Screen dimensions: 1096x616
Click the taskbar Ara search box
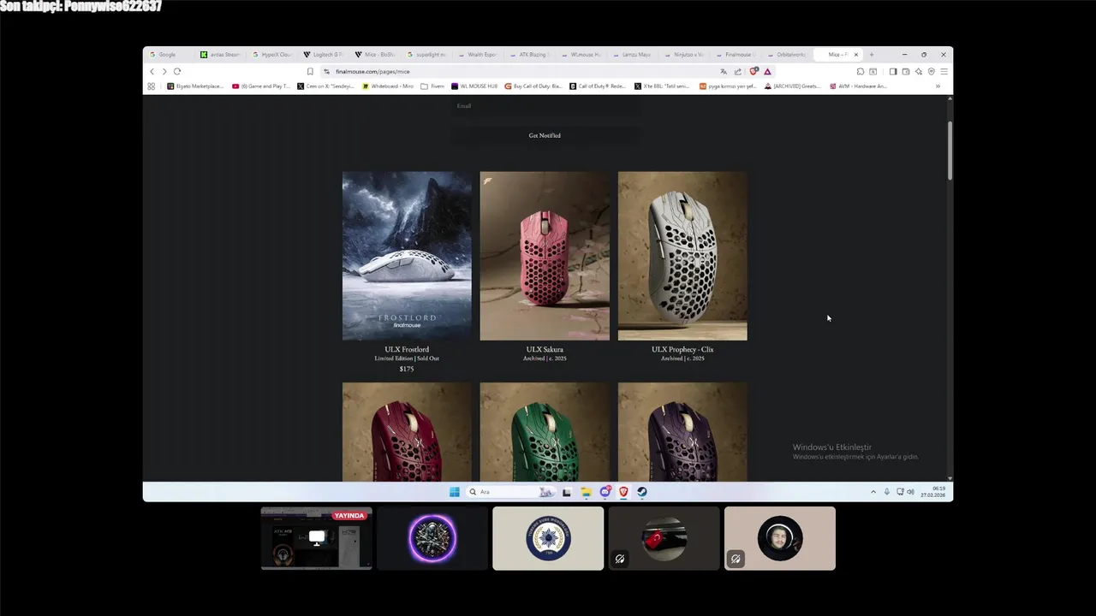coord(511,492)
